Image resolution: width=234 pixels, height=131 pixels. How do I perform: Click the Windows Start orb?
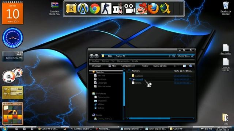[x=4, y=128]
